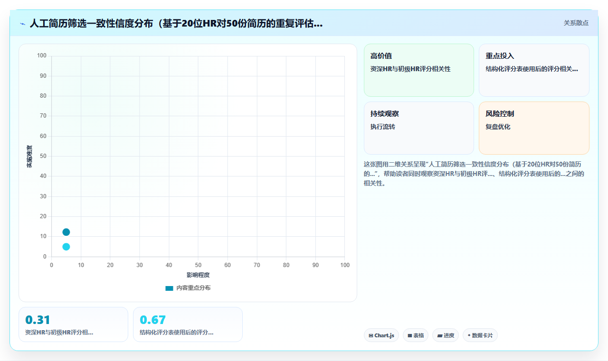Open the 风险控制 quadrant card
Viewport: 608px width, 361px height.
click(534, 128)
